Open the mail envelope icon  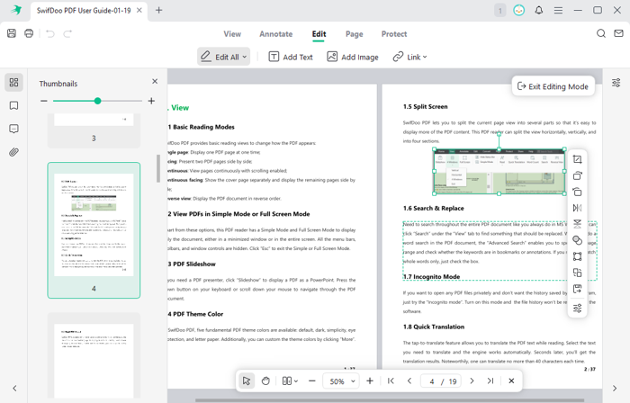point(619,33)
